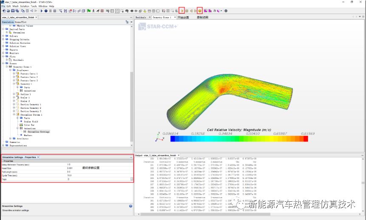Expand the Solvers node
The image size is (367, 220).
click(3, 36)
